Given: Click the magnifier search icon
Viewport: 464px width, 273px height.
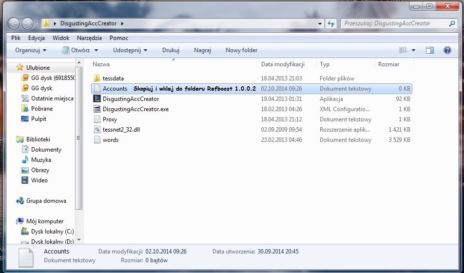Looking at the screenshot, I should pyautogui.click(x=451, y=23).
